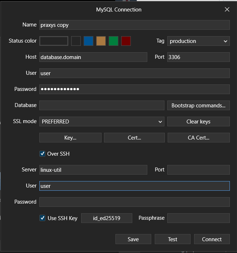This screenshot has height=253, width=237.
Task: Open the Tag dropdown showing production
Action: coord(198,41)
